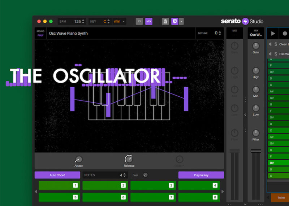
Task: Solo the Clean track with S button
Action: (276, 44)
